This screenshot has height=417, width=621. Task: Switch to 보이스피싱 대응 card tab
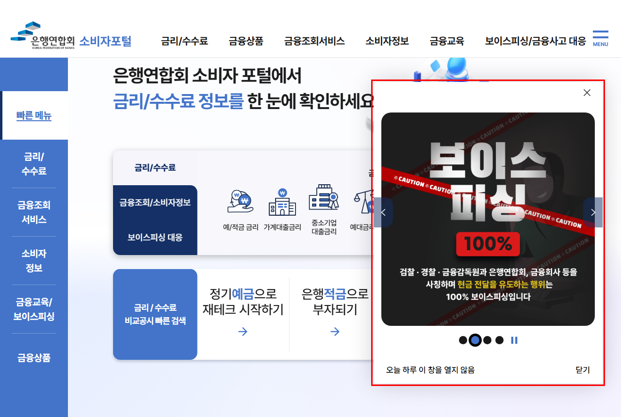tap(155, 238)
